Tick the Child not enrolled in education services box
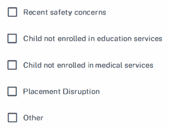Screen dimensions: 169x130 point(12,39)
